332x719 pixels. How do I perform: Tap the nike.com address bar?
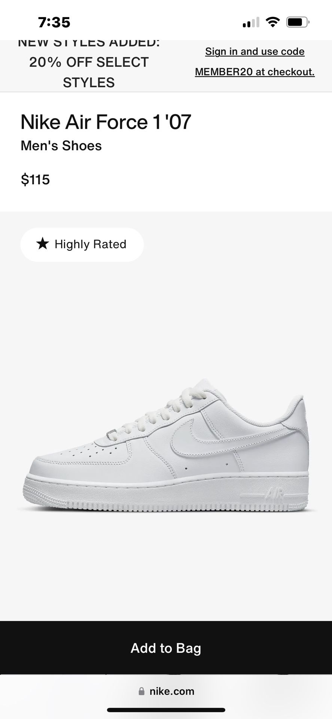click(166, 691)
